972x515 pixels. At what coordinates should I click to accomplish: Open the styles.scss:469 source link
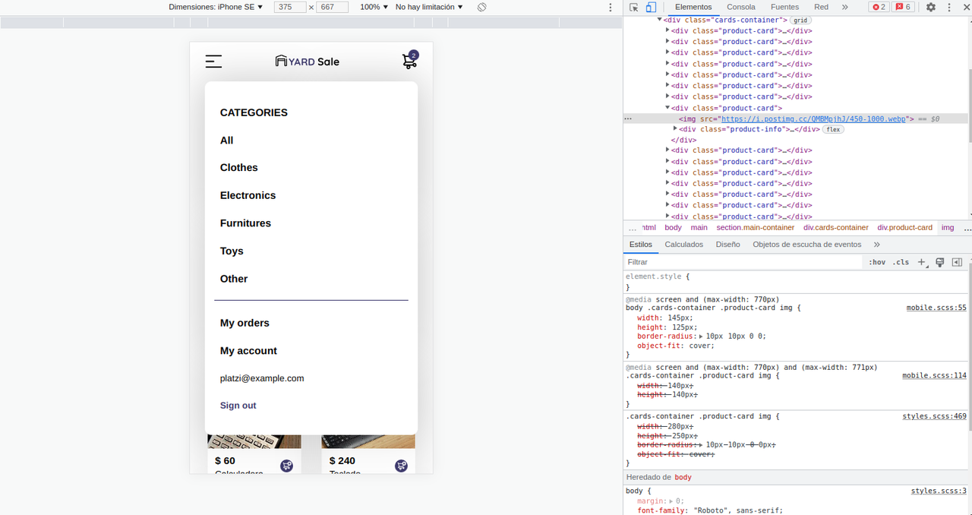point(934,416)
